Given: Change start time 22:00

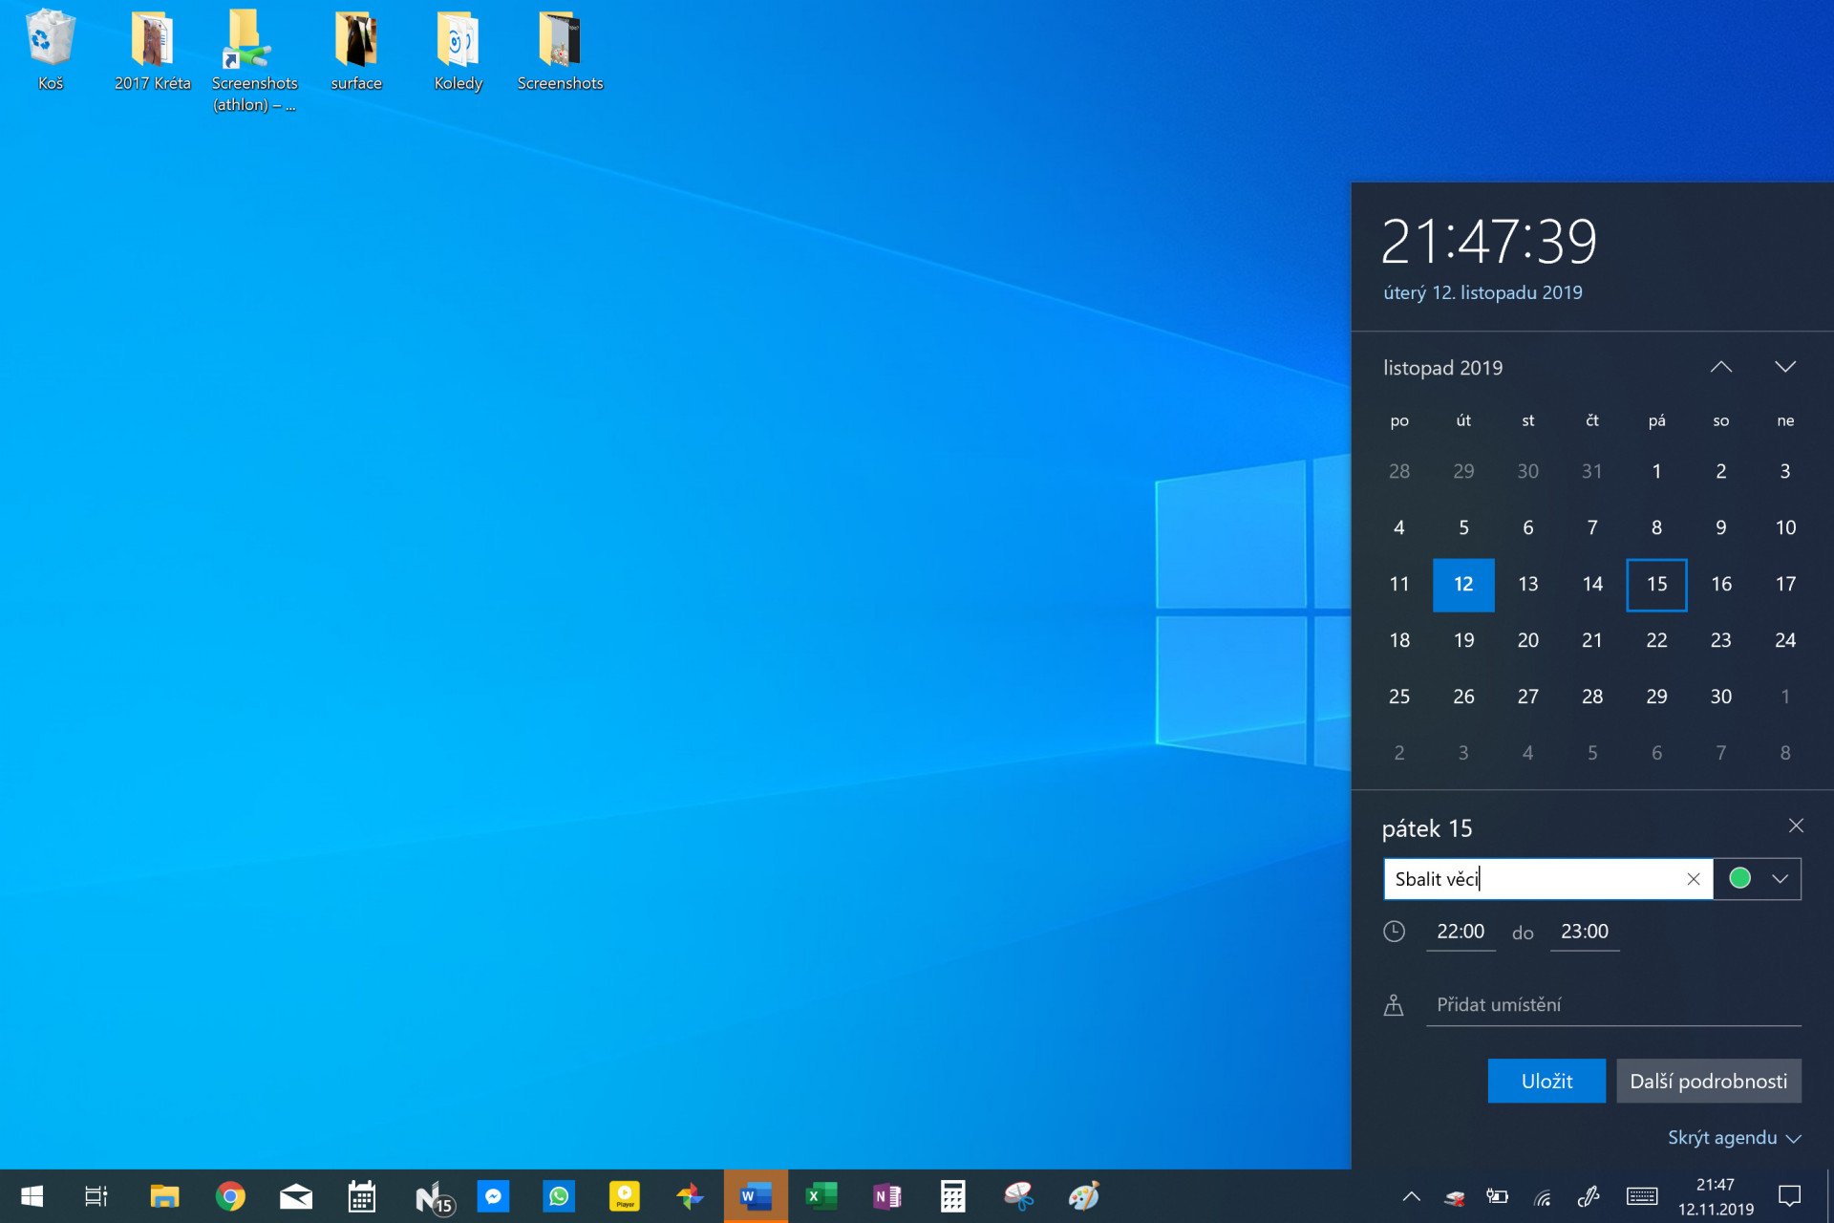Looking at the screenshot, I should (1461, 932).
